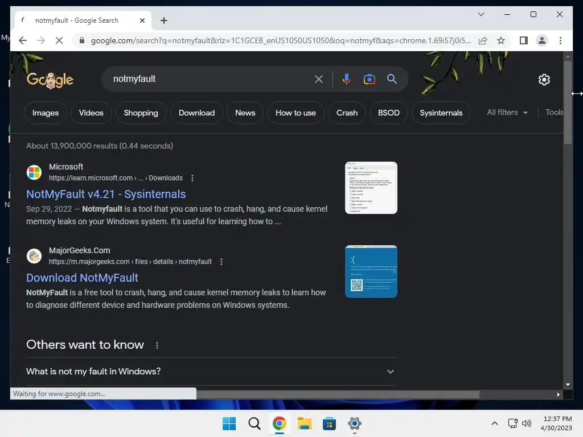The height and width of the screenshot is (437, 583).
Task: Open Settings gear in the taskbar
Action: 354,423
